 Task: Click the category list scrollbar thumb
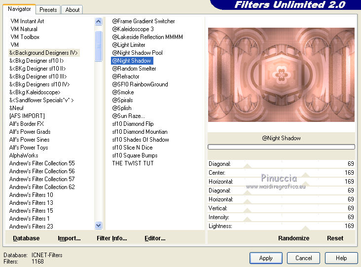point(98,46)
